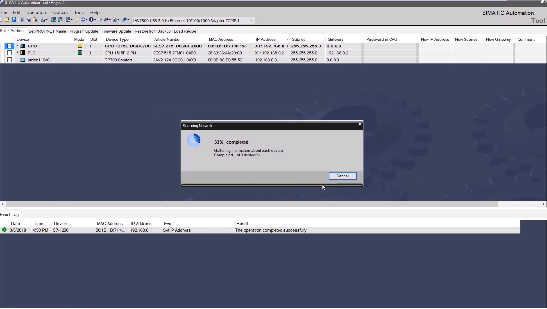Click the Open project folder icon
The width and height of the screenshot is (547, 309).
[7, 20]
